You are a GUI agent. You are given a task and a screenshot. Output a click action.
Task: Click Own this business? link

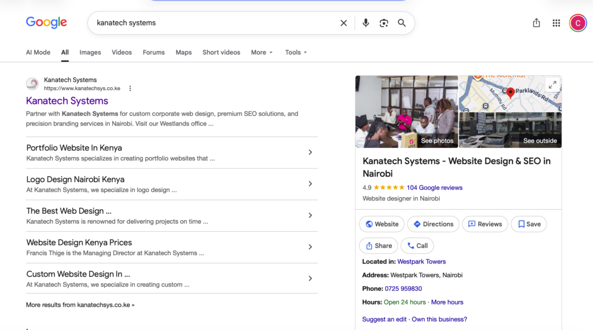tap(439, 320)
